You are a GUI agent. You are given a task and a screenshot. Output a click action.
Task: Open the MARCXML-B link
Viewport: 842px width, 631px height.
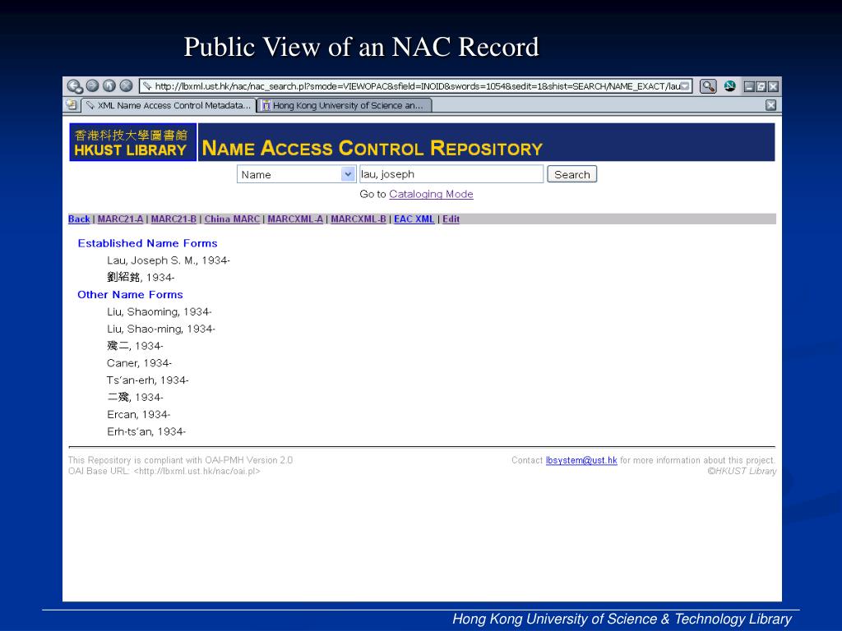coord(359,219)
